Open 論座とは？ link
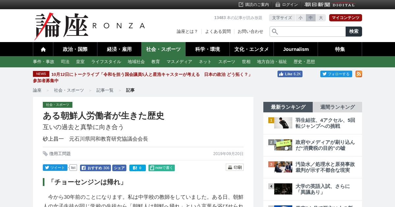Screen dimensions: 395x207 (x=187, y=32)
